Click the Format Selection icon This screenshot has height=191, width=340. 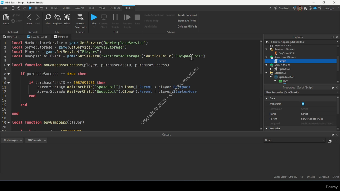point(80,18)
